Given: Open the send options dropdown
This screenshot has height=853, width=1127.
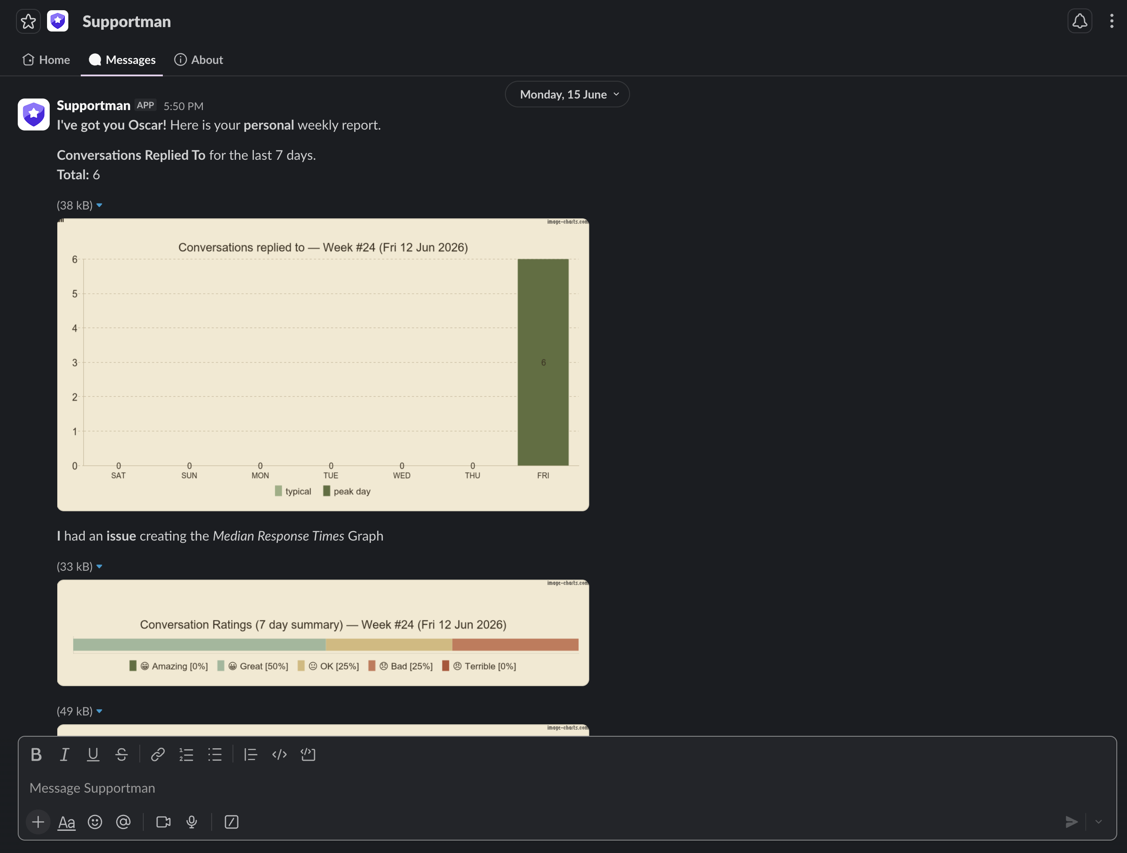Looking at the screenshot, I should click(x=1099, y=822).
